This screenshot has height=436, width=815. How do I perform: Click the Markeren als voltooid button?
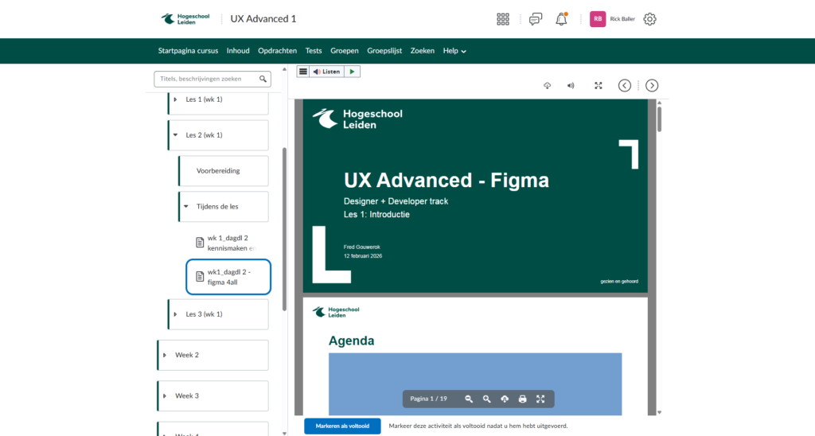click(342, 426)
